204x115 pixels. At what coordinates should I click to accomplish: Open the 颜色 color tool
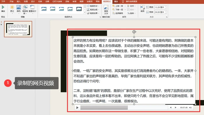(19, 9)
